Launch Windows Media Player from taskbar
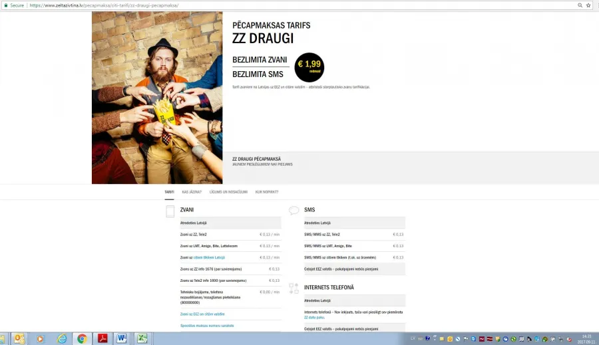599x345 pixels. pos(40,338)
